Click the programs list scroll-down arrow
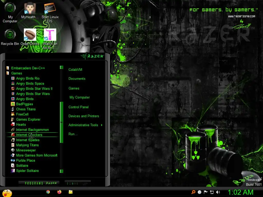The height and width of the screenshot is (197, 263). click(61, 171)
